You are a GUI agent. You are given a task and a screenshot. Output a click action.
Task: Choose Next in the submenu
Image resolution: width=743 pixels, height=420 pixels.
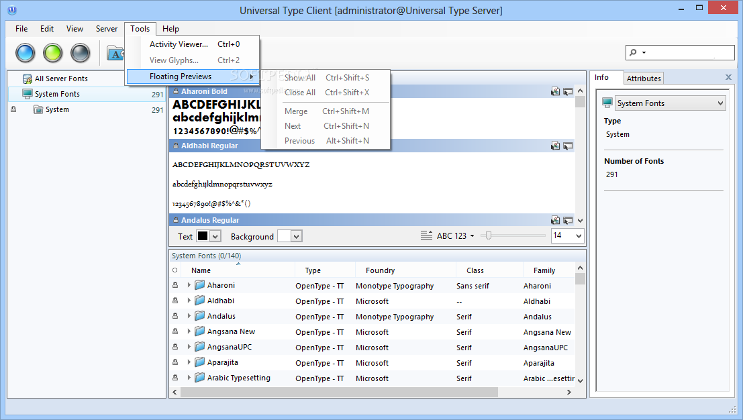[x=326, y=126]
